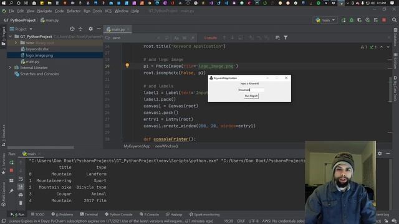Jump to next highlighted error arrow
This screenshot has height=224, width=399.
(x=388, y=47)
